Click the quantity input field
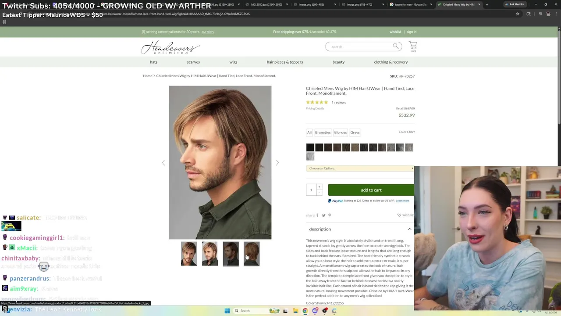This screenshot has width=561, height=316. coord(311,190)
